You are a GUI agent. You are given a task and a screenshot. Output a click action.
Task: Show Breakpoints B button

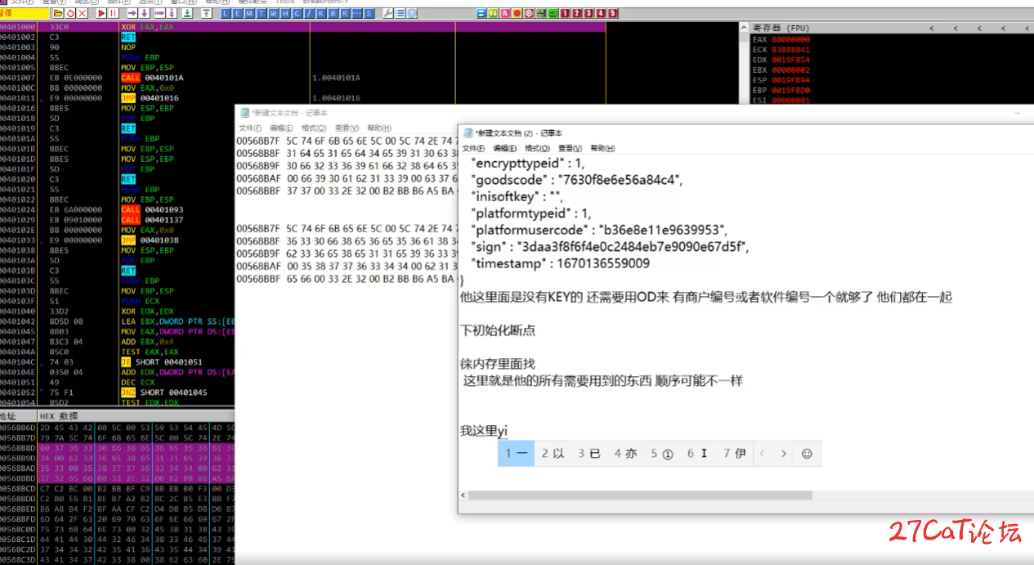point(333,13)
